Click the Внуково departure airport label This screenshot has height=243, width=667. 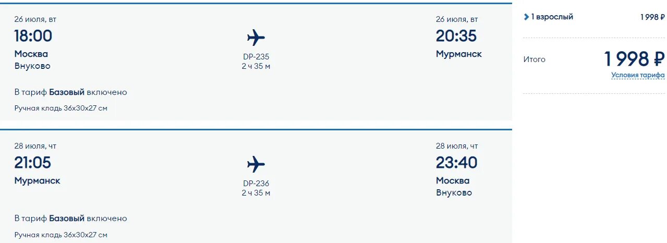(32, 66)
